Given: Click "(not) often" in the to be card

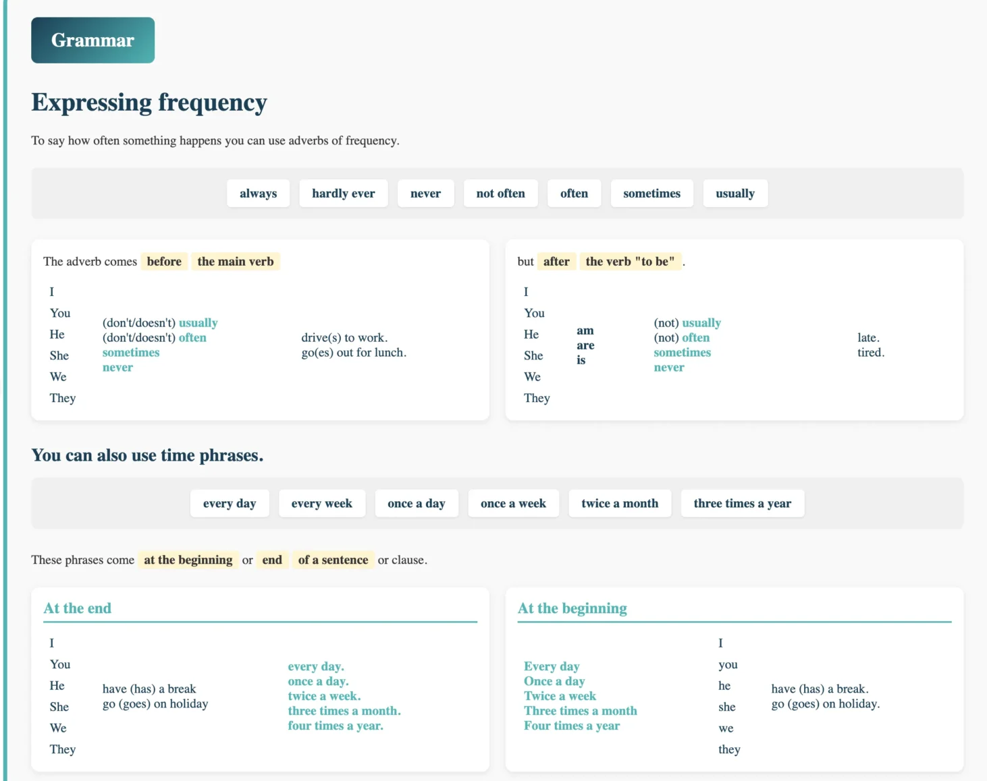Looking at the screenshot, I should coord(682,338).
